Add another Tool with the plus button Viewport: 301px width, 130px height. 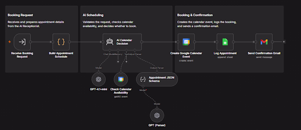point(126,62)
